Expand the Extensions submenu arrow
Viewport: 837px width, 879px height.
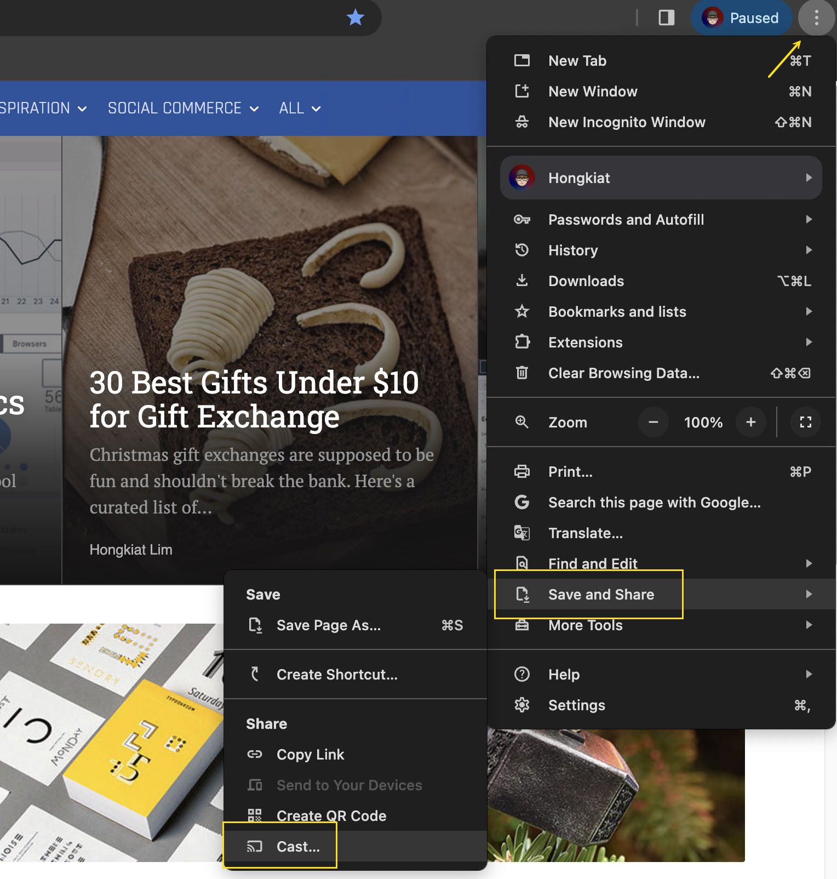click(809, 342)
